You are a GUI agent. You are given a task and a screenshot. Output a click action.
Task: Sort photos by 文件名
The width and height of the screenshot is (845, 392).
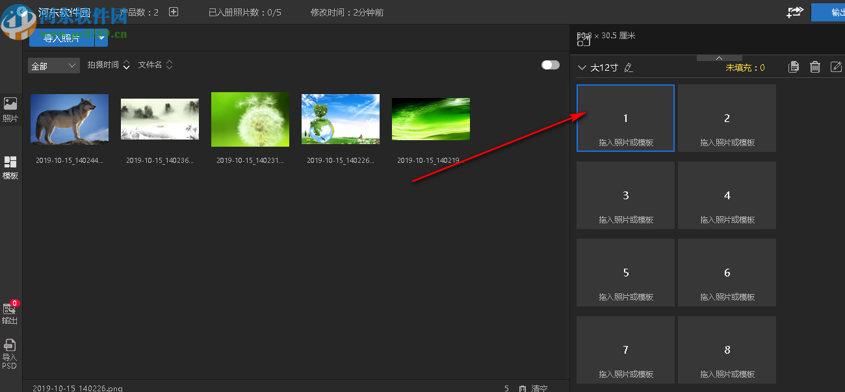[155, 65]
